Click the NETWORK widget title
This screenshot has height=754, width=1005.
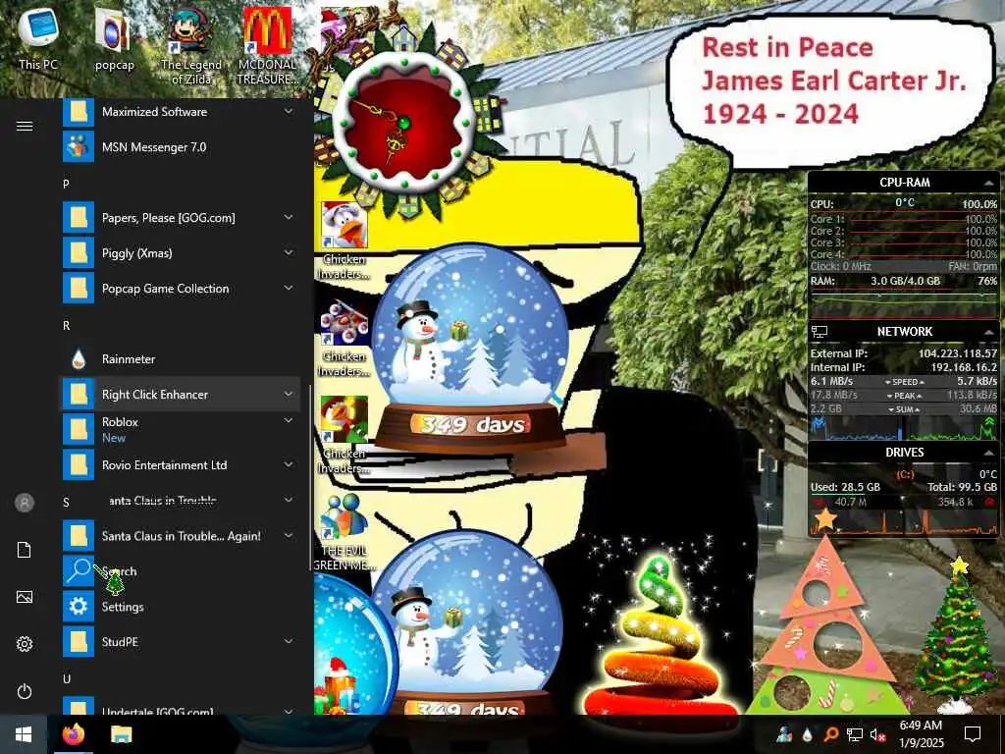point(904,332)
